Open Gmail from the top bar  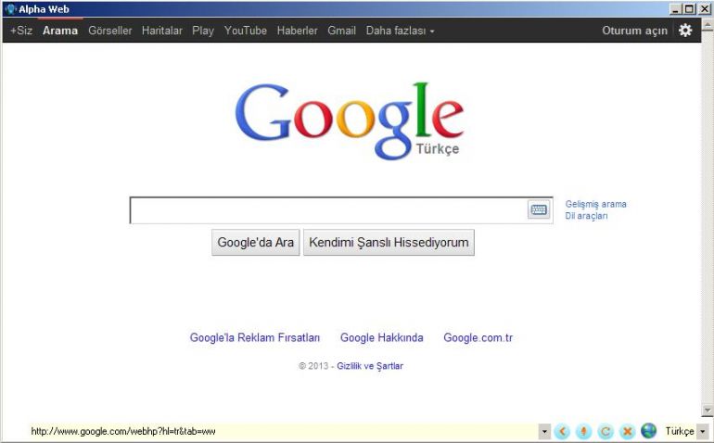coord(341,31)
